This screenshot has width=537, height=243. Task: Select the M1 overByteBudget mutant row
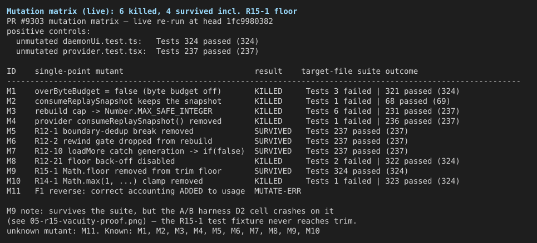click(233, 91)
